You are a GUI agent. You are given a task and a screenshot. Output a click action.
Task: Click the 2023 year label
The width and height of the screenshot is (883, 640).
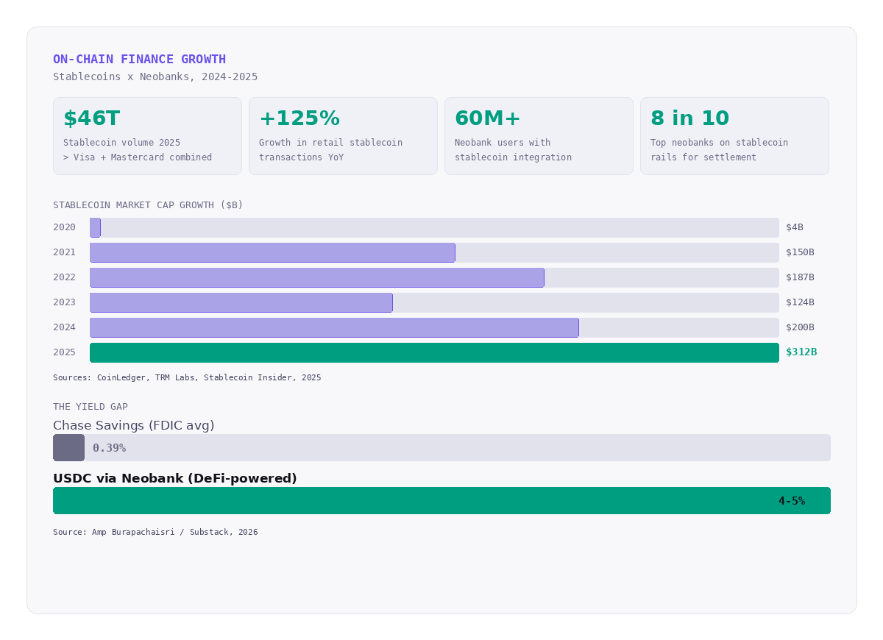(64, 302)
